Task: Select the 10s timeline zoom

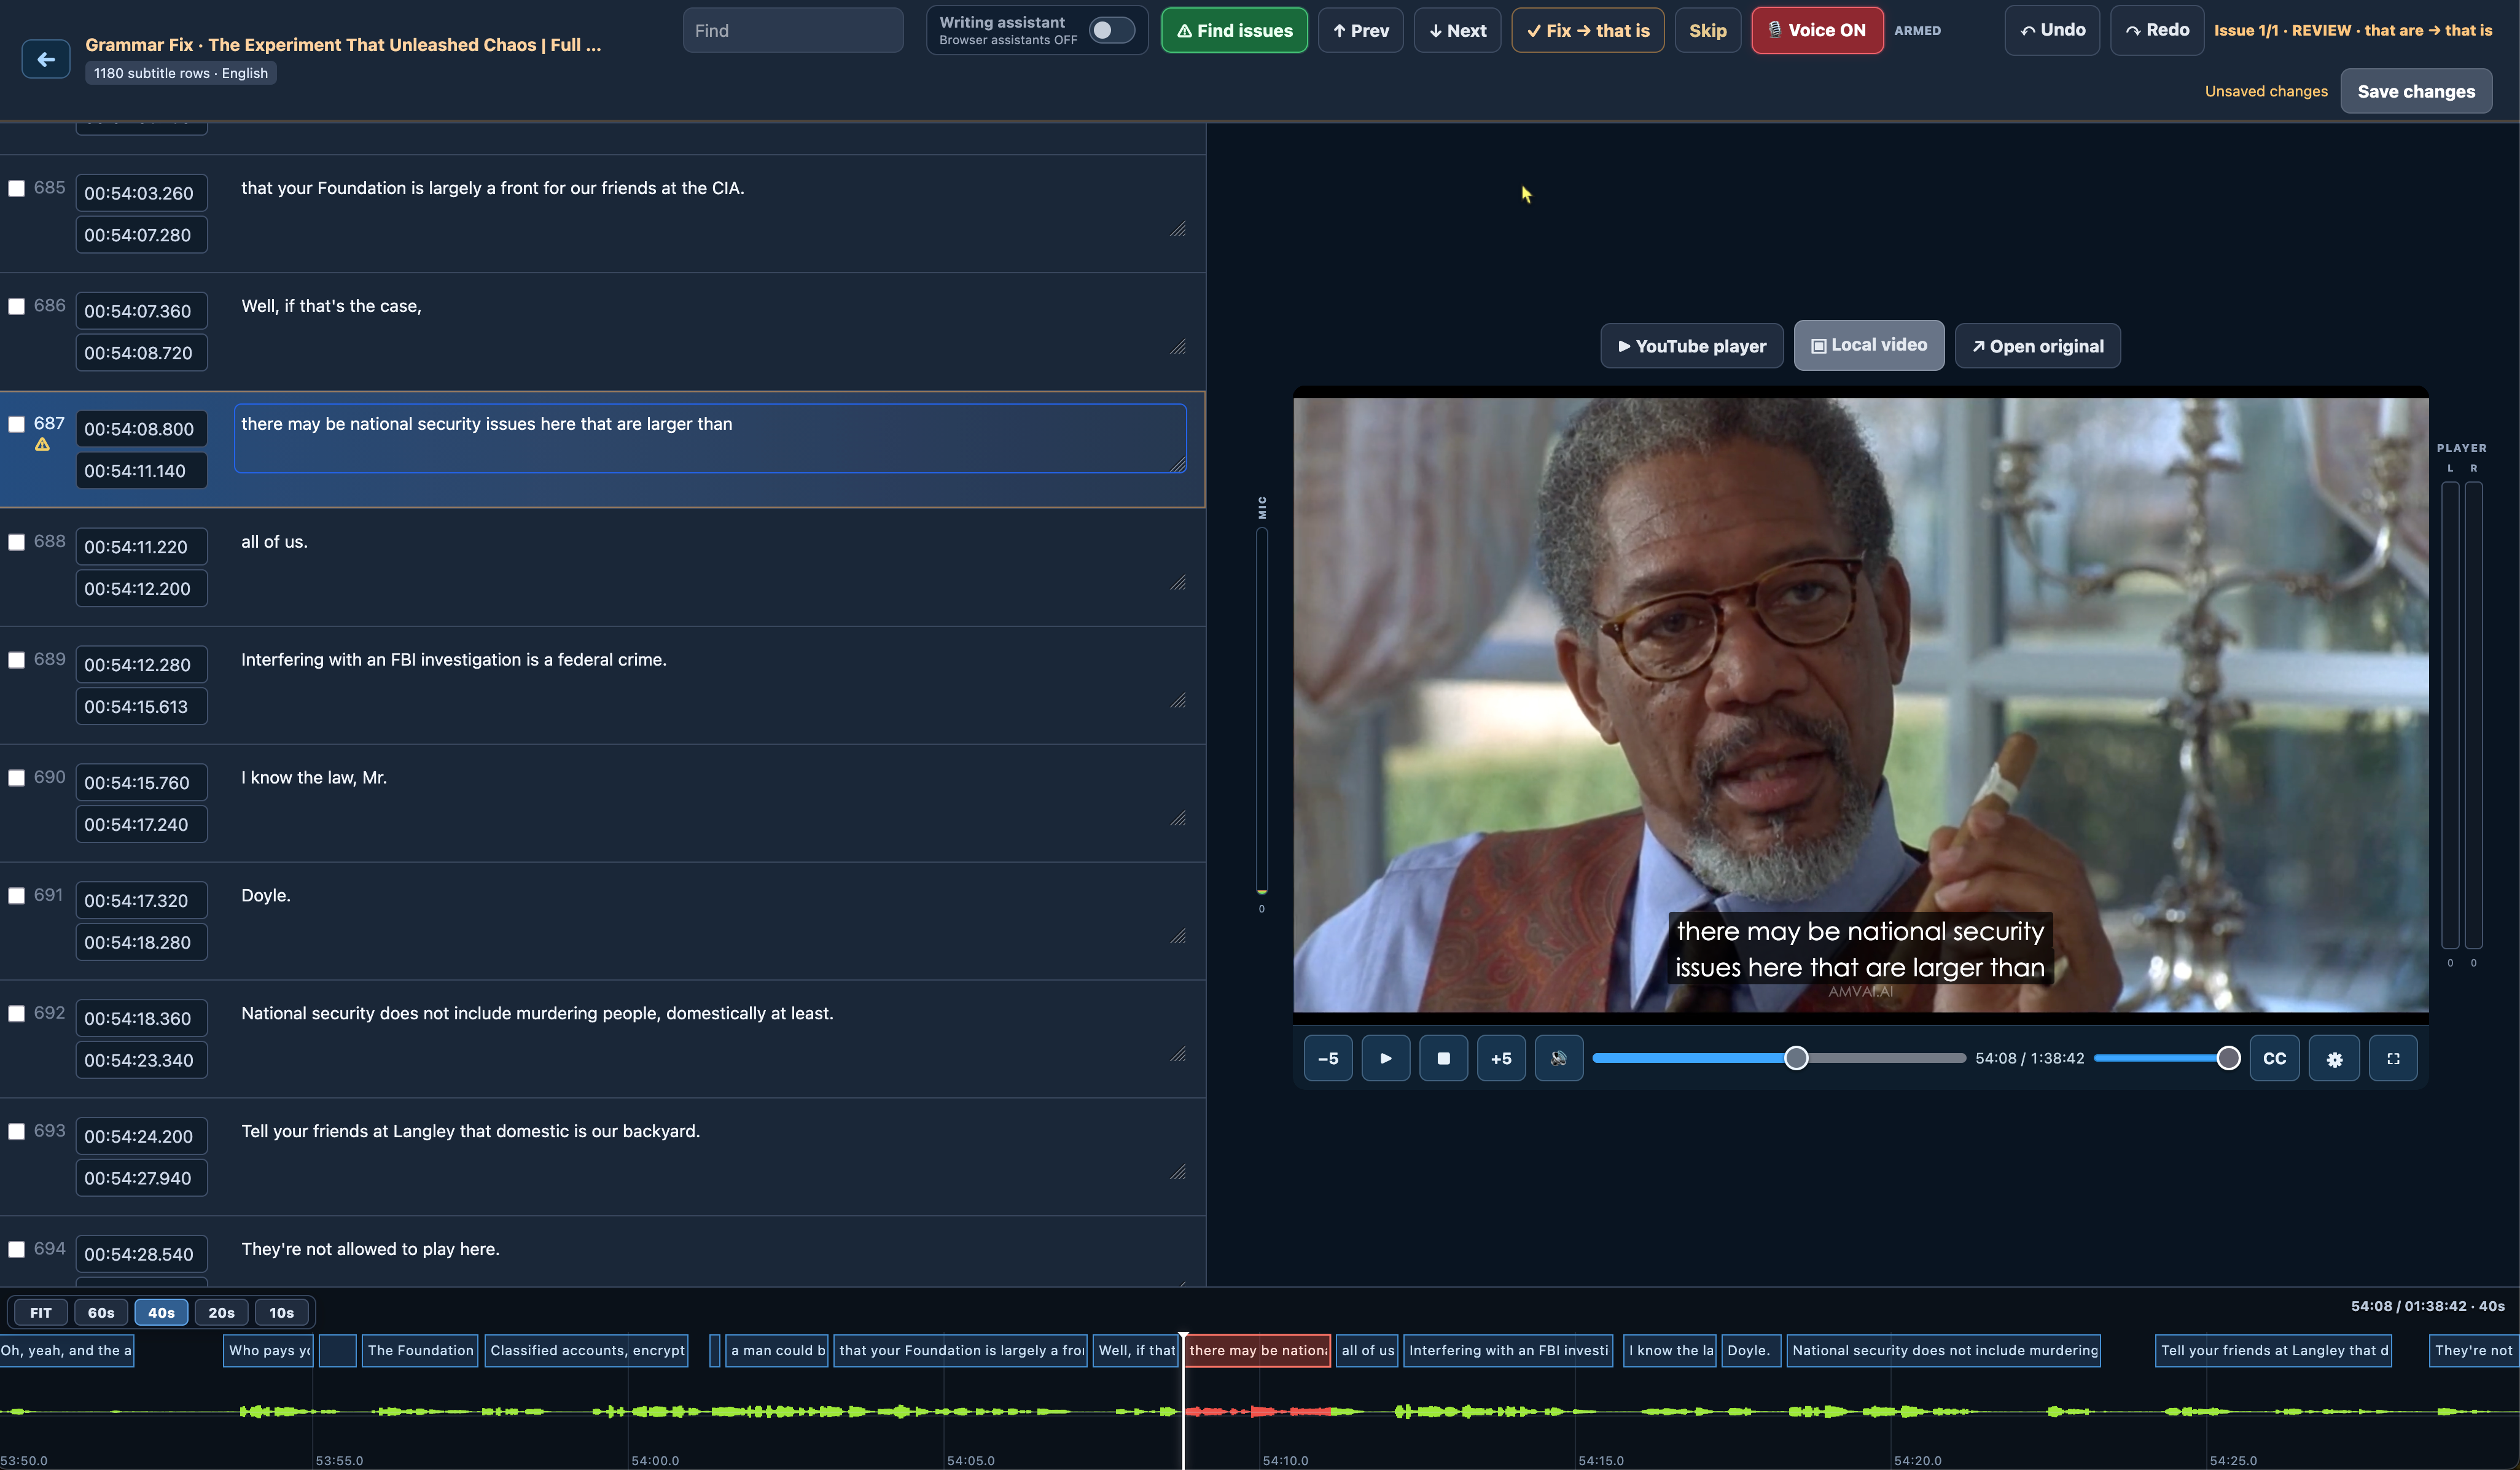Action: pos(282,1312)
